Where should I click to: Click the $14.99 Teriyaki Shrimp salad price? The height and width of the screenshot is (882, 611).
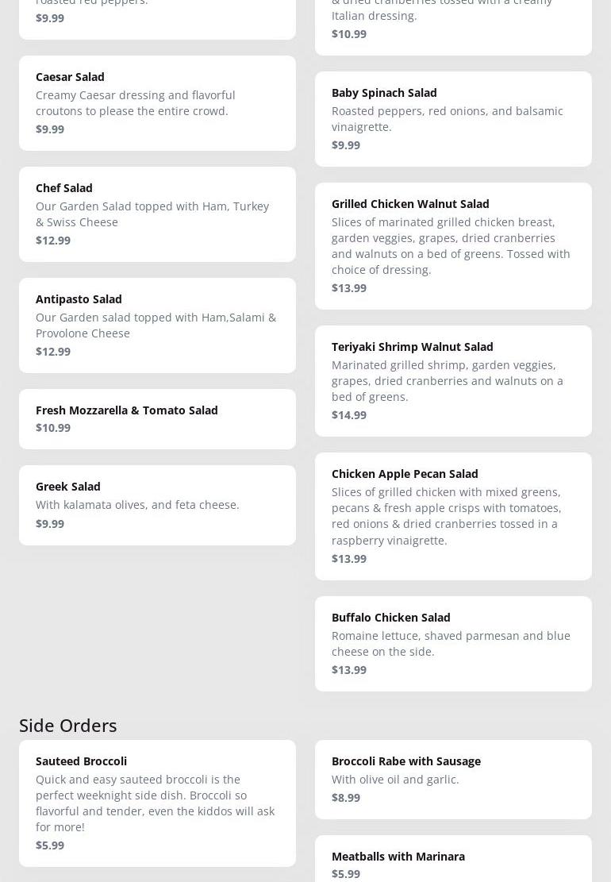[x=349, y=415]
